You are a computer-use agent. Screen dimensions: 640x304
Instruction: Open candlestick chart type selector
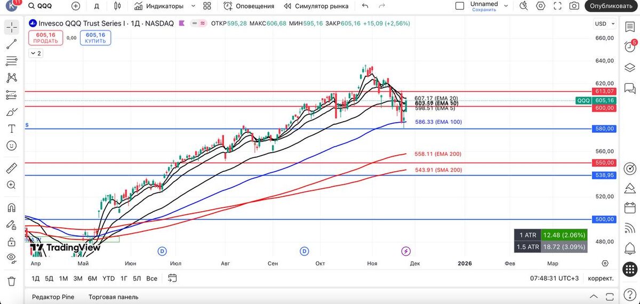pyautogui.click(x=117, y=6)
